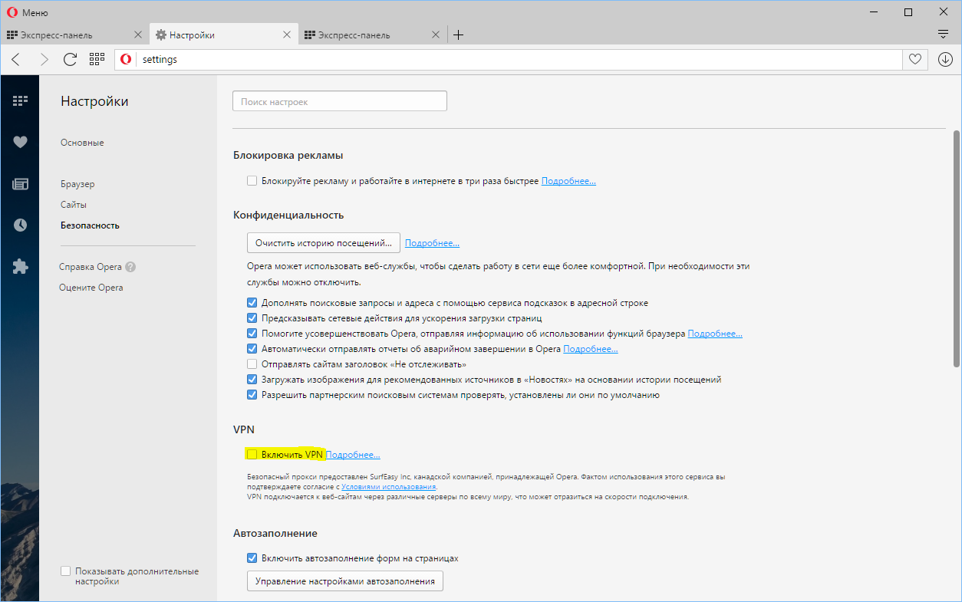Open a new tab with plus icon

[x=458, y=35]
